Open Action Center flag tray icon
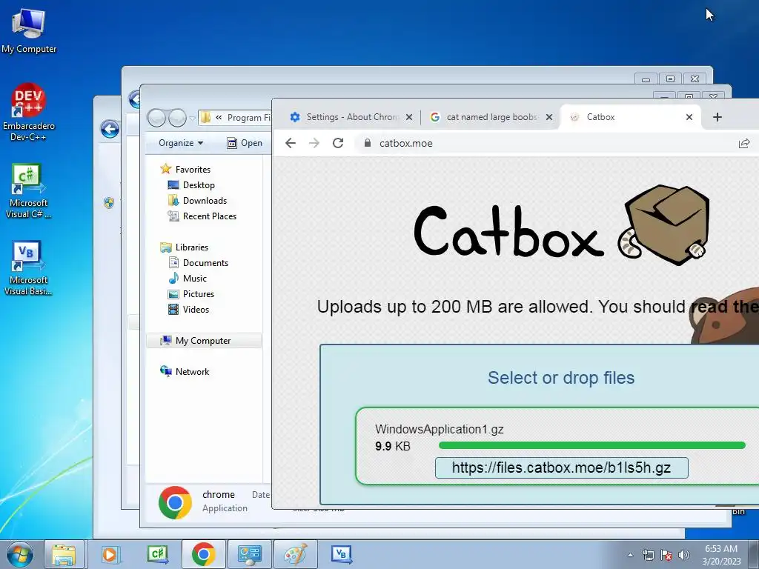This screenshot has height=569, width=759. (x=666, y=555)
